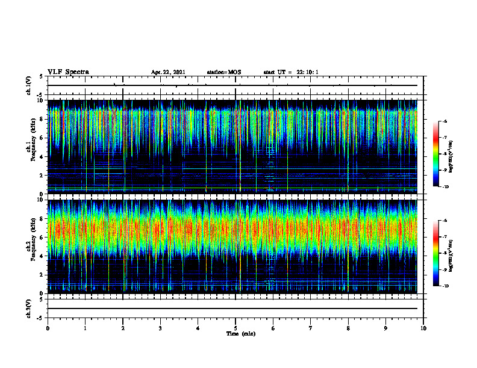The width and height of the screenshot is (477, 368).
Task: Click time axis tick label "7"
Action: (311, 328)
